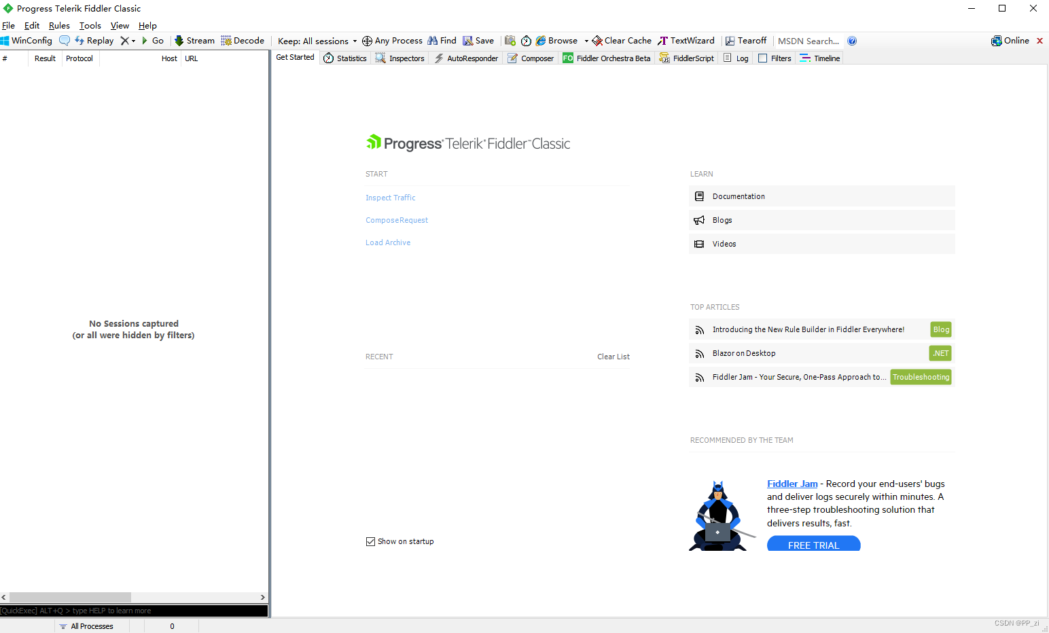The width and height of the screenshot is (1049, 633).
Task: Open Documentation in Learn section
Action: [x=822, y=196]
